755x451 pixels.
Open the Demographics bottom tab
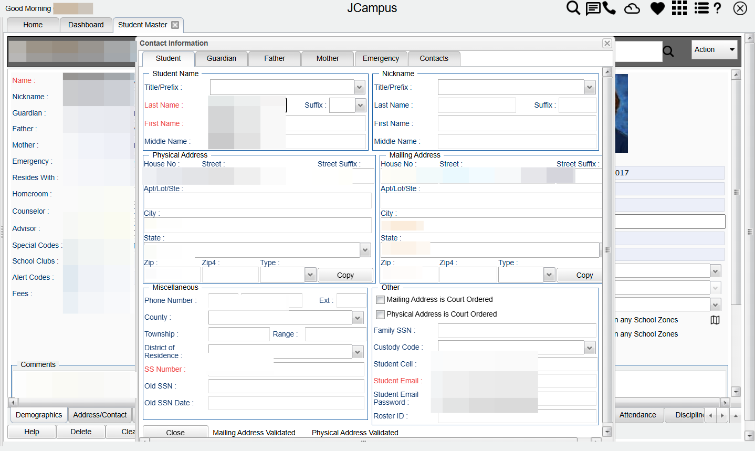click(39, 415)
